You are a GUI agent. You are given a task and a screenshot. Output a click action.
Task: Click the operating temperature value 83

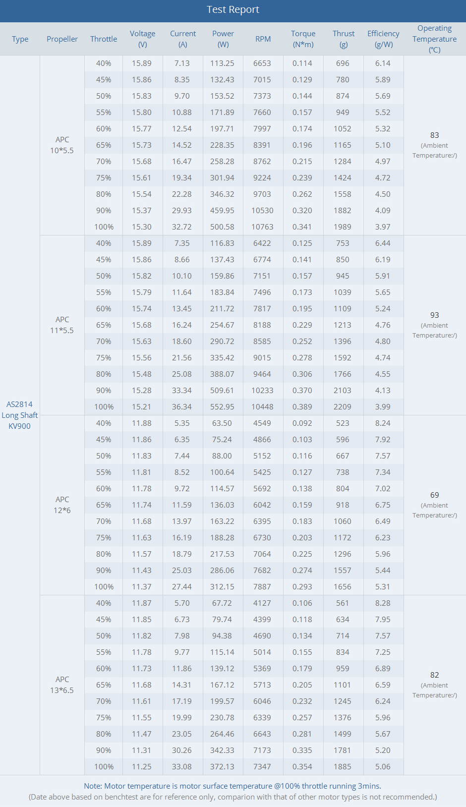(x=435, y=135)
